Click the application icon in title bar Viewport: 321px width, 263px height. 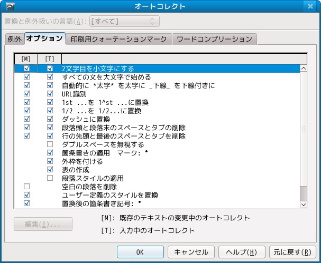[10, 6]
